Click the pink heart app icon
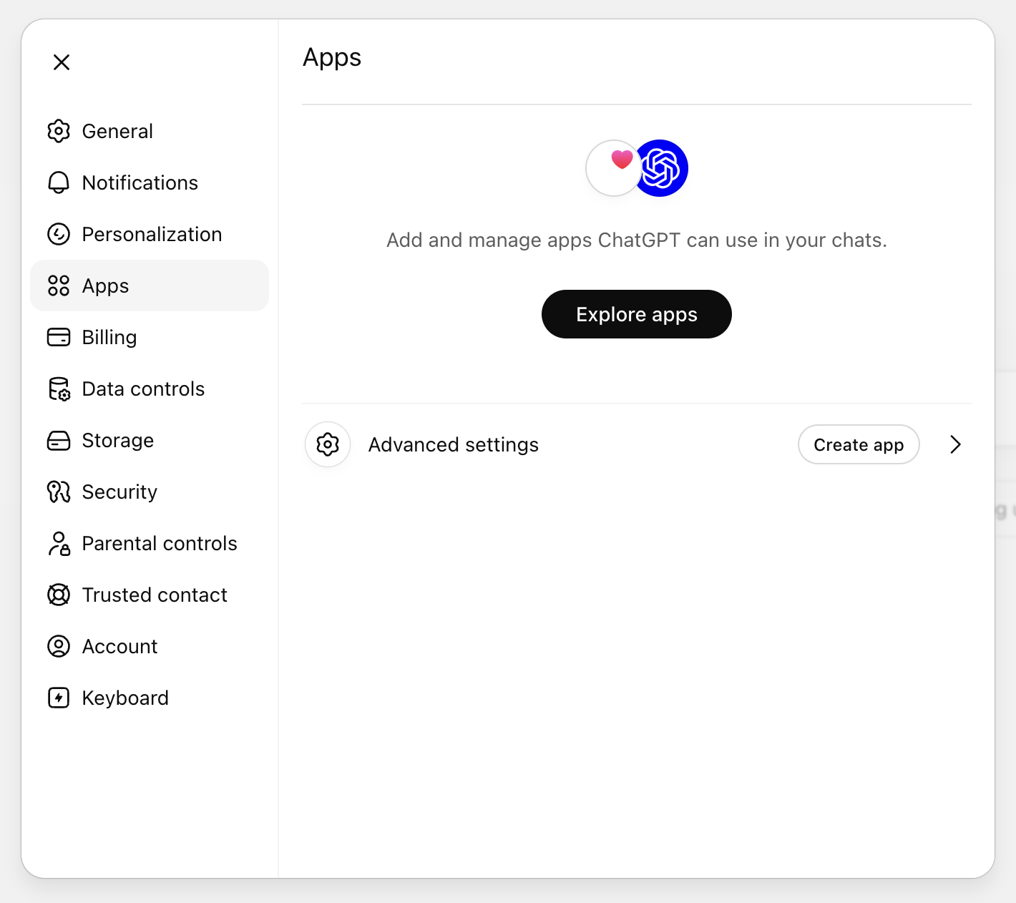 coord(613,168)
